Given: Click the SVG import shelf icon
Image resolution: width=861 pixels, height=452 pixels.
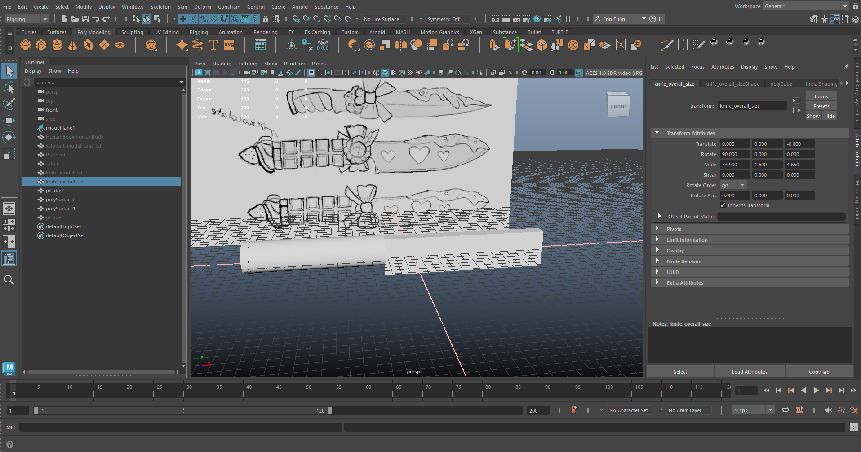Looking at the screenshot, I should coord(229,45).
